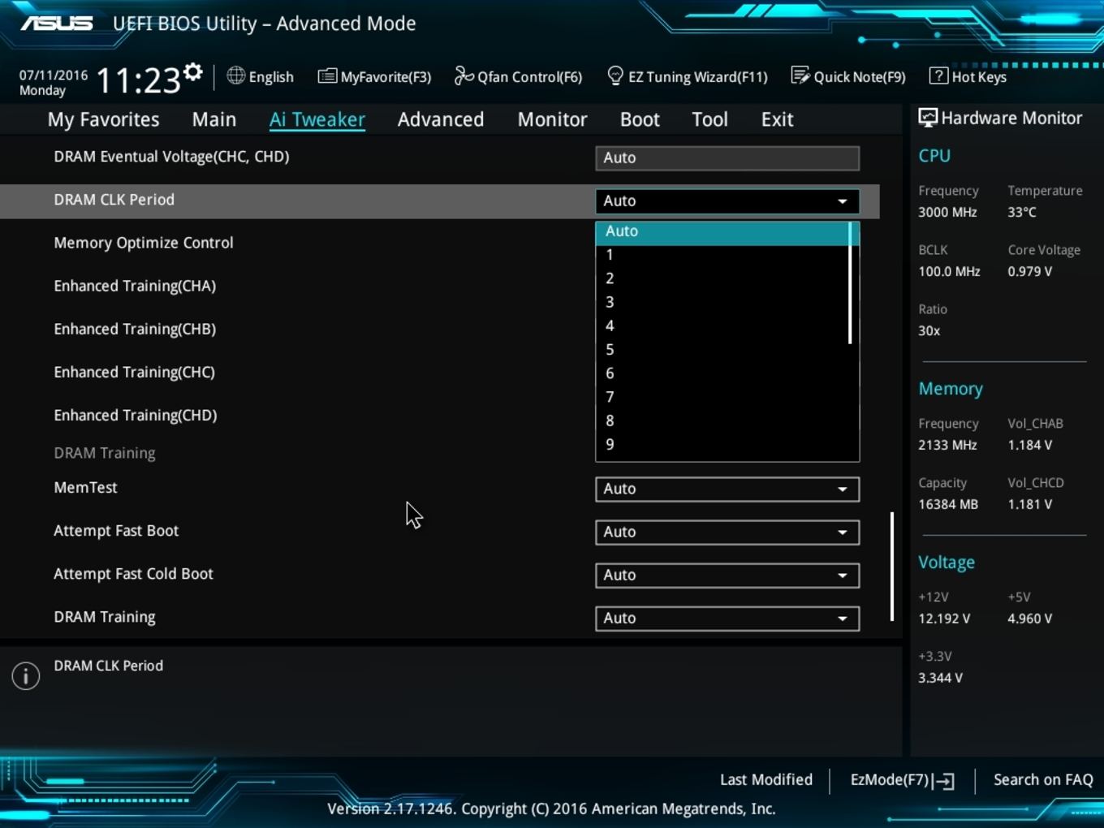Select option 4 in the dropdown list
Viewport: 1104px width, 828px height.
pos(722,326)
